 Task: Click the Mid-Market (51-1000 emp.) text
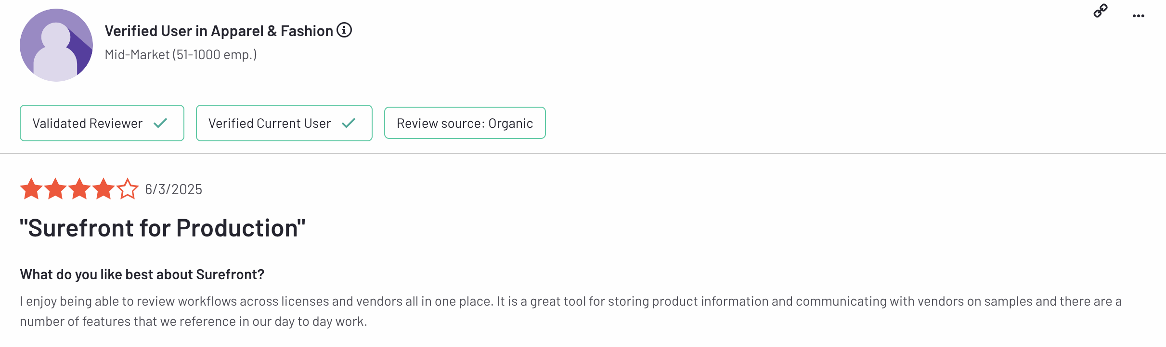click(181, 55)
